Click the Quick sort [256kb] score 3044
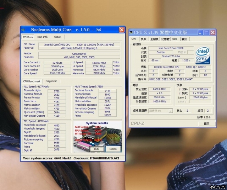This screenshot has width=227, height=190. 57,112
